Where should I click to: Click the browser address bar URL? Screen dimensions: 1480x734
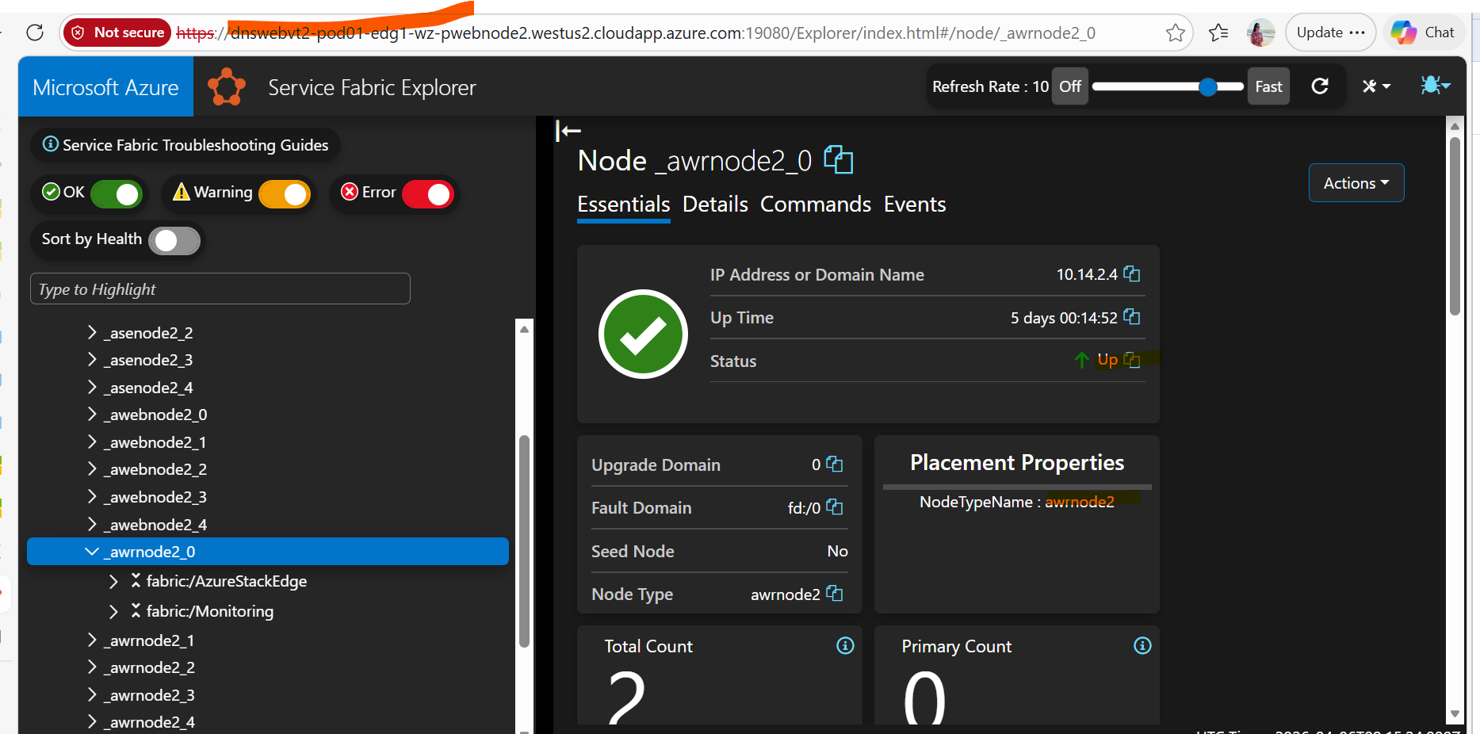point(636,33)
